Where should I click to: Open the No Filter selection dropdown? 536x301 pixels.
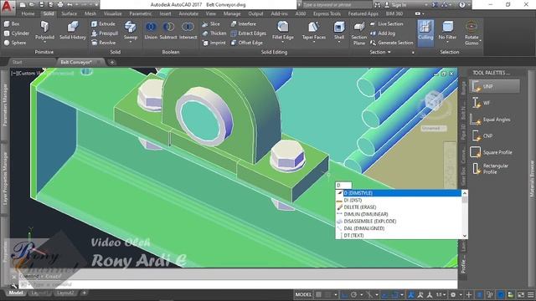pyautogui.click(x=447, y=32)
